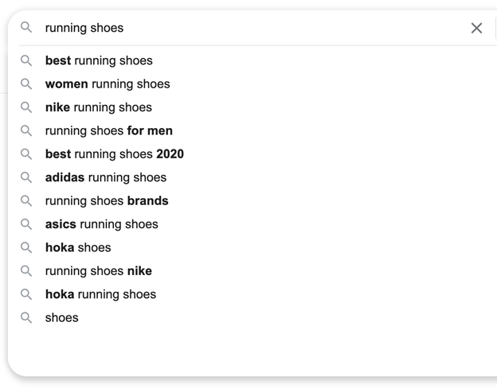Screen dimensions: 497x388
Task: Select the "adidas running shoes" suggestion
Action: 106,177
